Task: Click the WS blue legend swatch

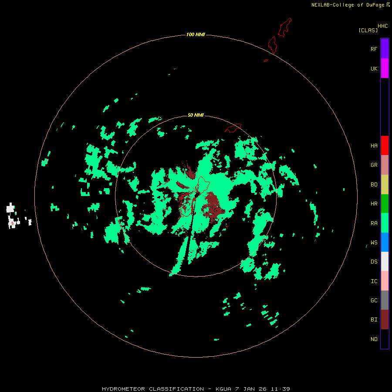Action: tap(385, 242)
